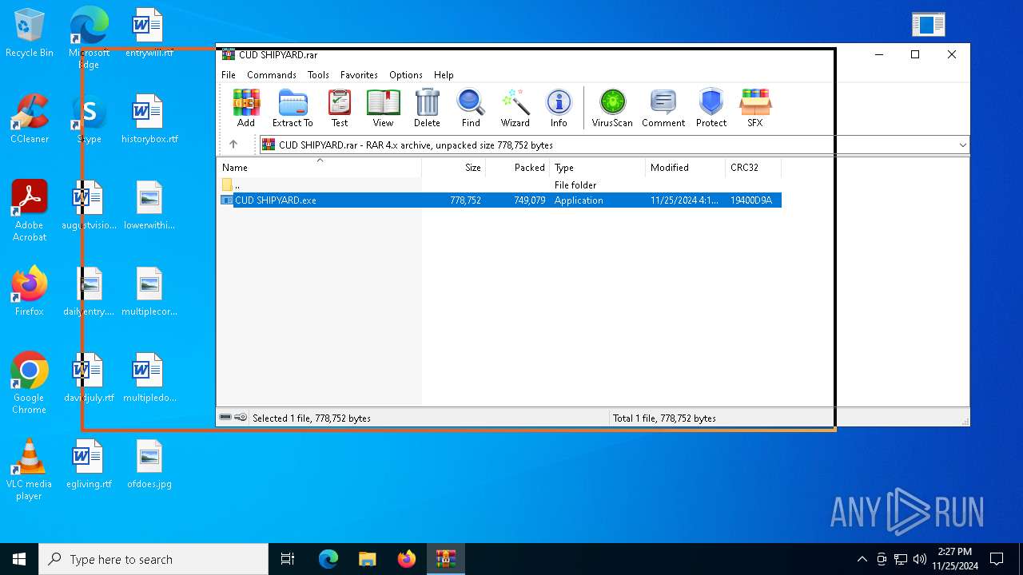Click the WinRAR taskbar button
This screenshot has width=1023, height=575.
(x=446, y=559)
